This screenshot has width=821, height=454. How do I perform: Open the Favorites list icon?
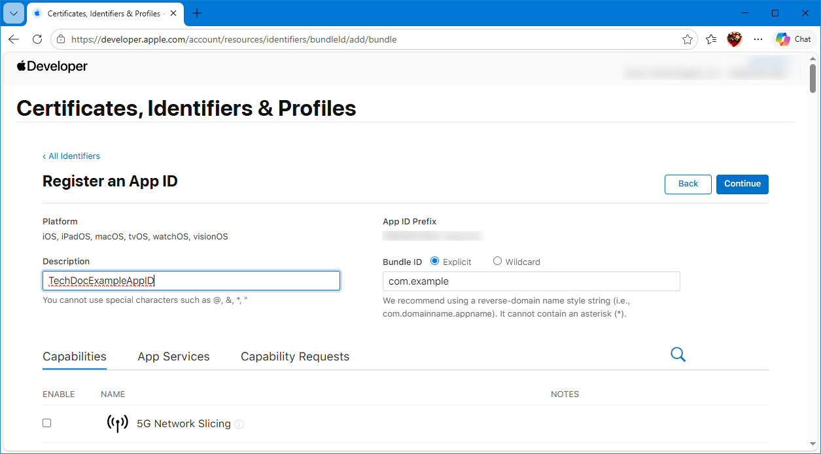coord(711,39)
